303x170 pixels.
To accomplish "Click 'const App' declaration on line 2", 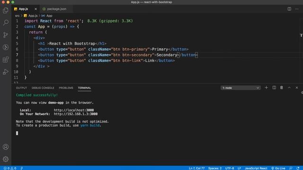I will point(35,26).
